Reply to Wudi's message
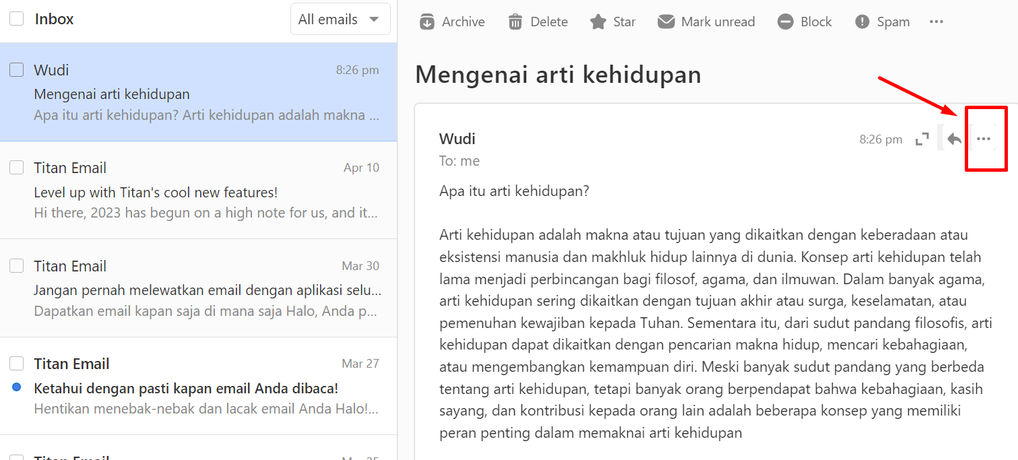 coord(953,139)
